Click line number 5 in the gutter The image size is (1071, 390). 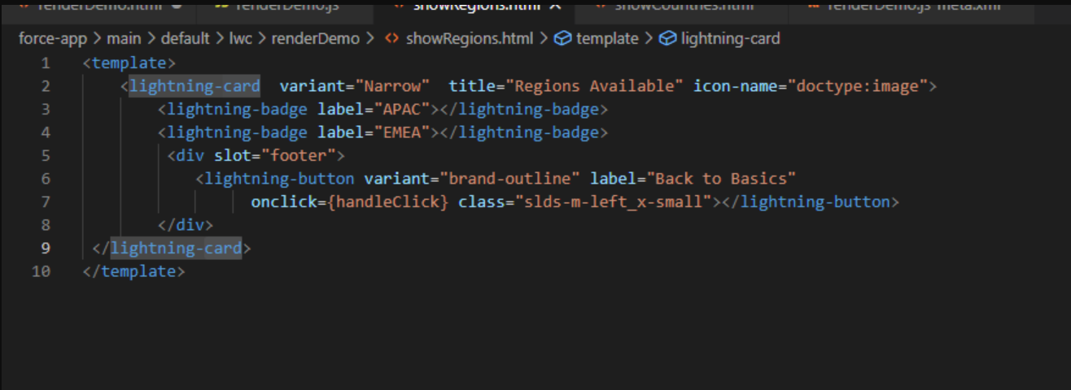point(45,155)
